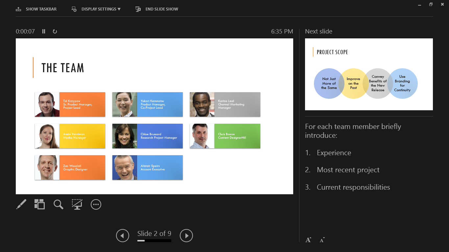Image resolution: width=449 pixels, height=252 pixels.
Task: Decrease the notes text size
Action: pyautogui.click(x=322, y=240)
